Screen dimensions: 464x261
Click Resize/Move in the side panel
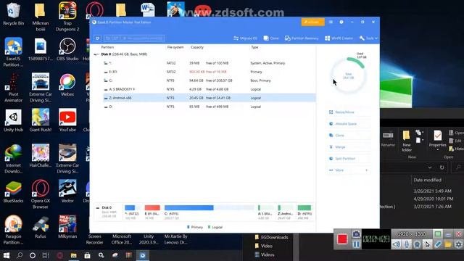click(x=348, y=112)
